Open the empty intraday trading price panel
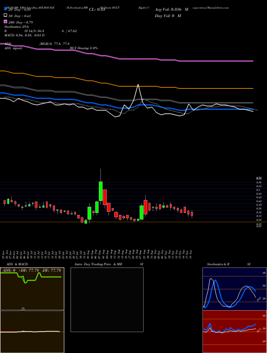Image resolution: width=267 pixels, height=353 pixels. [107, 300]
